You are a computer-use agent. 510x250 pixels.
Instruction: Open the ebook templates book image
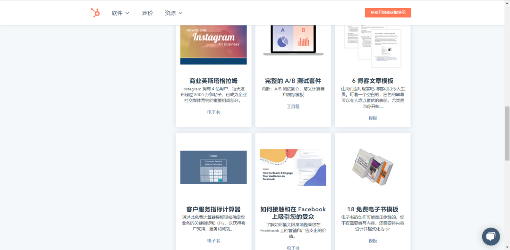click(373, 167)
